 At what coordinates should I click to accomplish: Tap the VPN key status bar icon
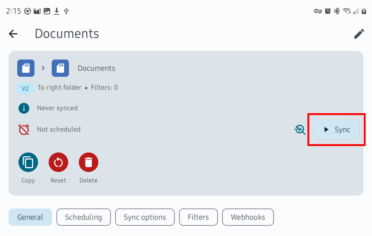[x=318, y=11]
